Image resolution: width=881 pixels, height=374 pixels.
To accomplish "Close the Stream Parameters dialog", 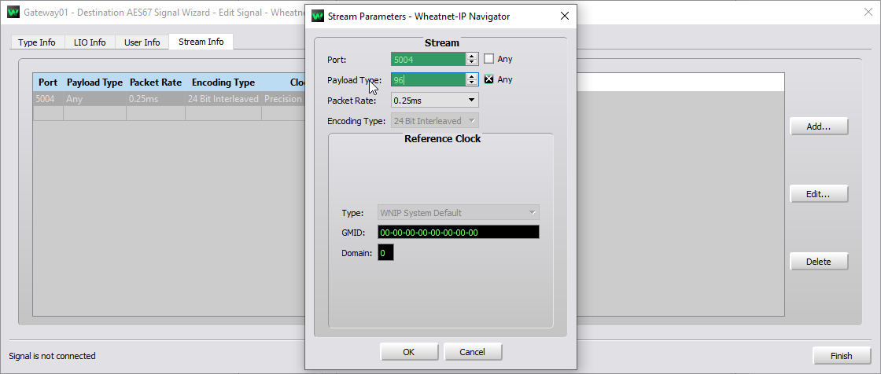I will pos(563,16).
